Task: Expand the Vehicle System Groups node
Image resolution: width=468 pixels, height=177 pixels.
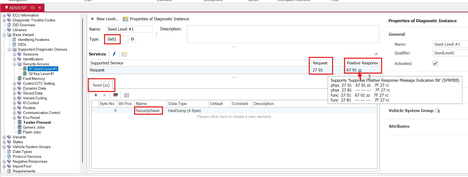Action: [x=4, y=147]
